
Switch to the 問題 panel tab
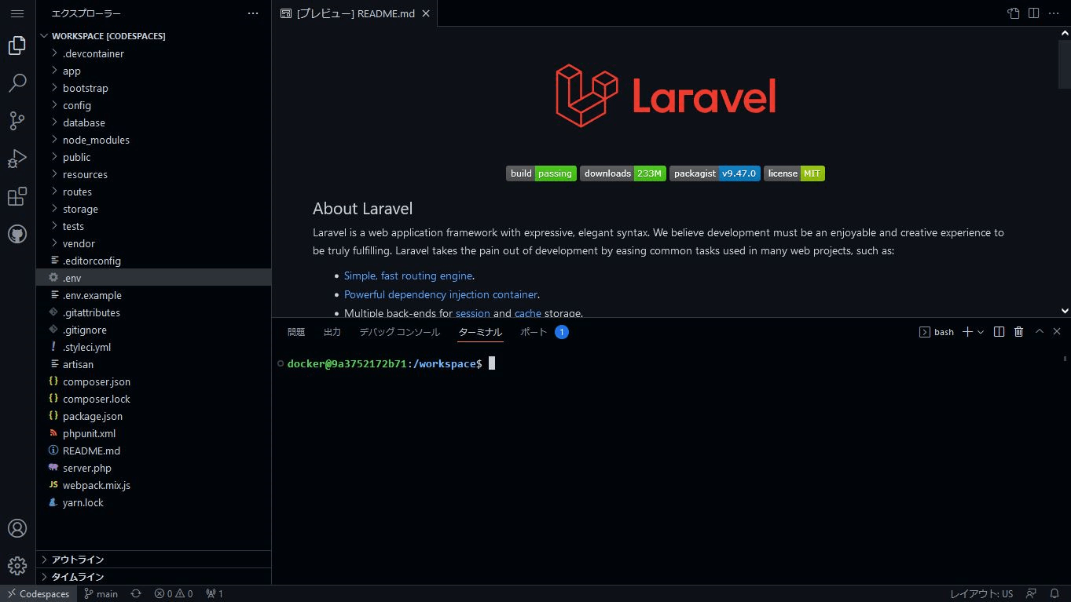pos(296,332)
